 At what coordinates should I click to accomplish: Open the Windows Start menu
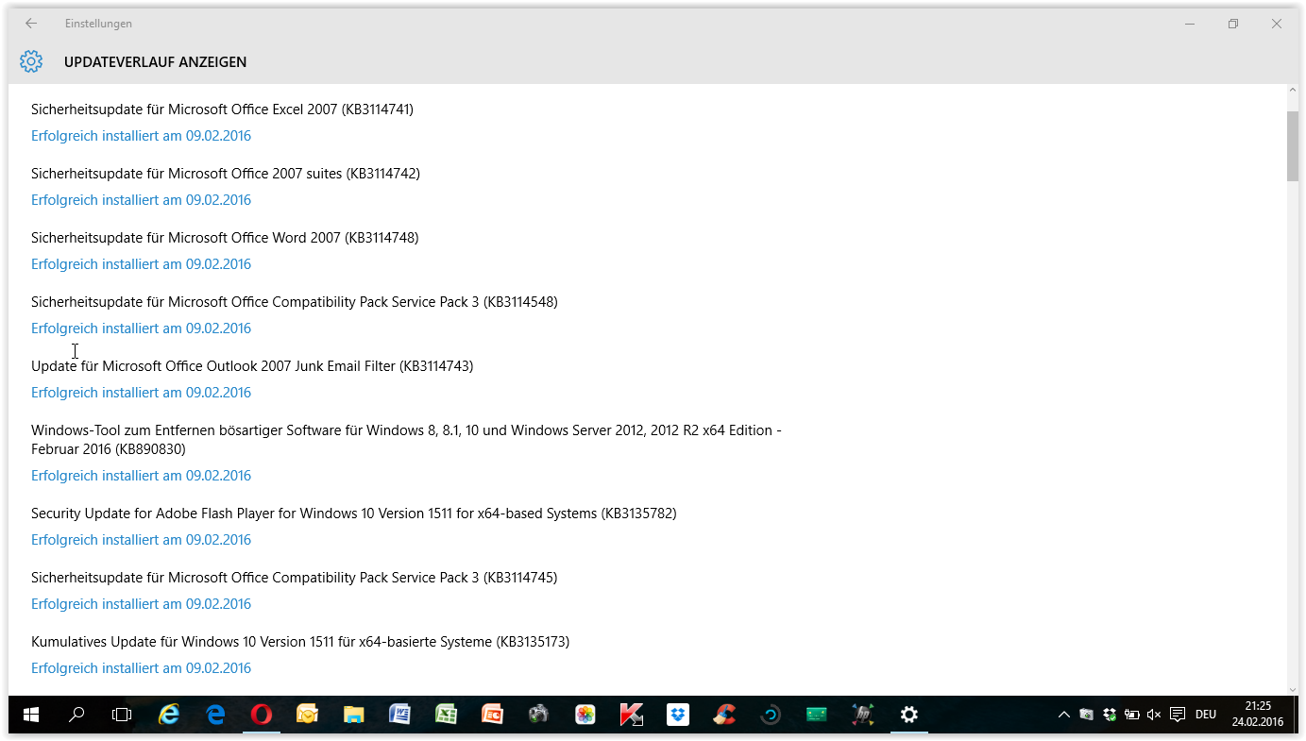pyautogui.click(x=31, y=715)
